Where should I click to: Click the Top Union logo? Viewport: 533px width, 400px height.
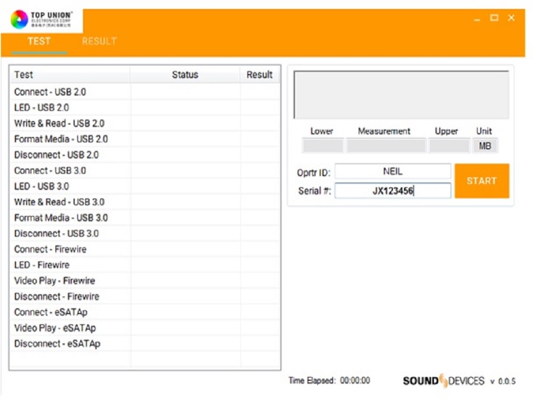point(42,19)
